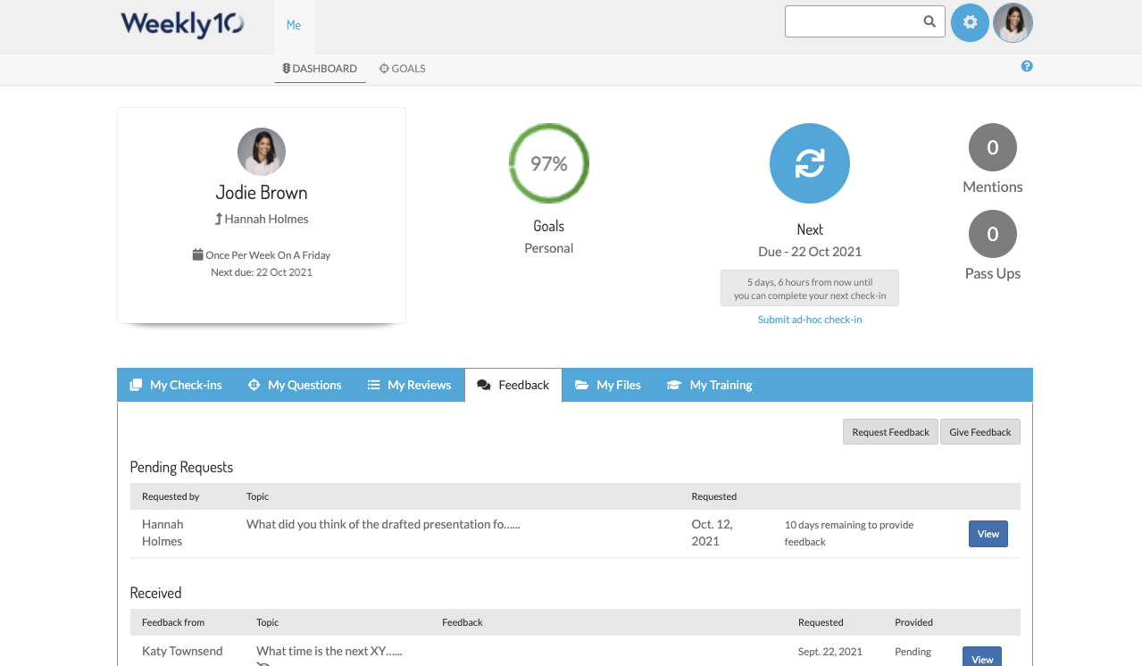Click inside the search input field
1142x666 pixels.
point(853,21)
